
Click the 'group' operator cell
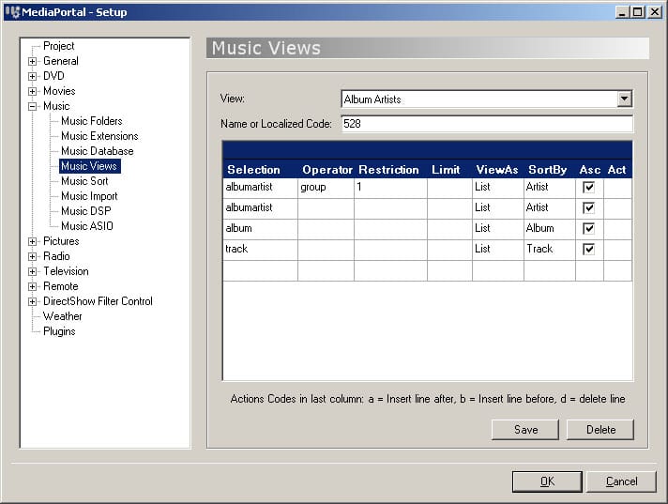(x=326, y=188)
